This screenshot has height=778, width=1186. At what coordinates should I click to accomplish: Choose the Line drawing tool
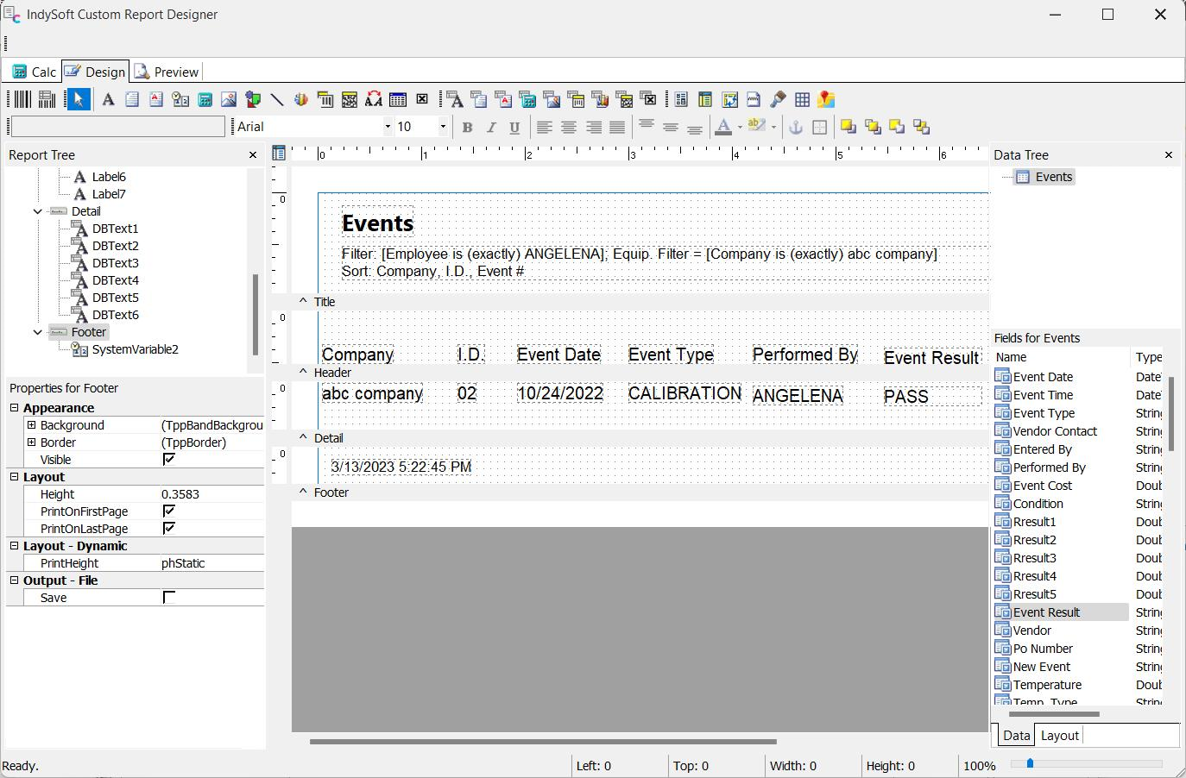277,100
